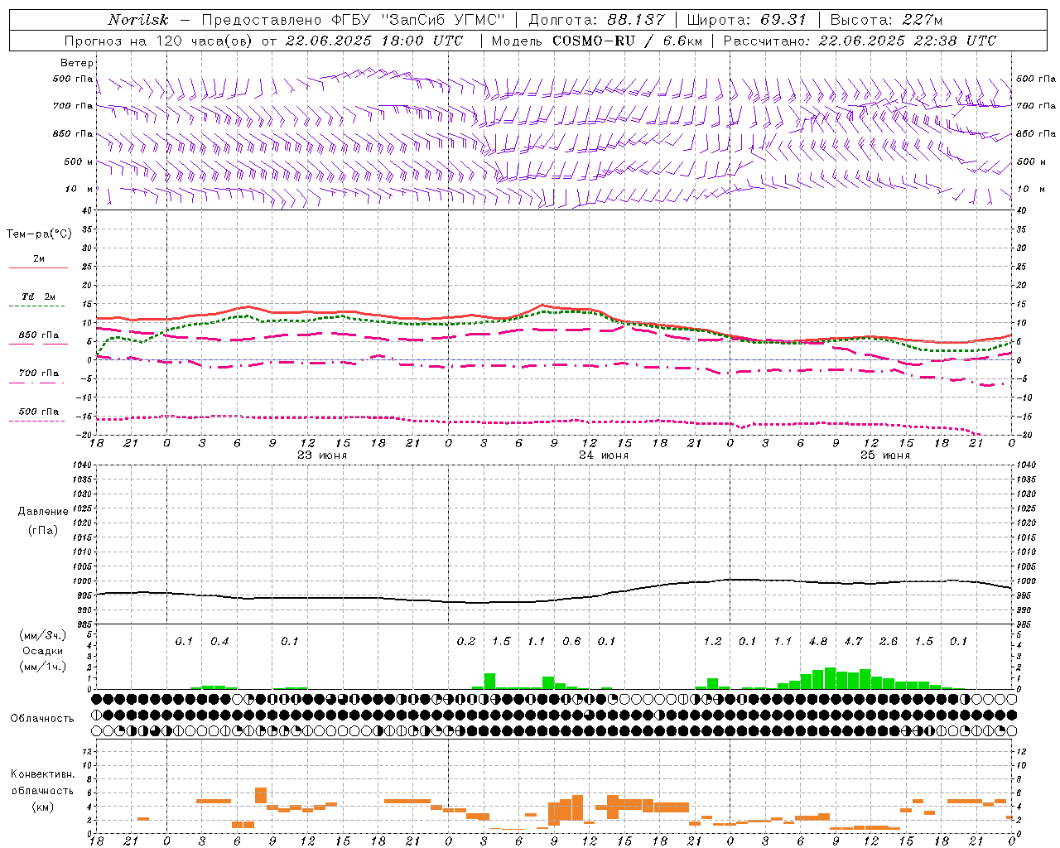Click the 1.2 precipitation value
Viewport: 1060px width, 848px height.
(712, 641)
